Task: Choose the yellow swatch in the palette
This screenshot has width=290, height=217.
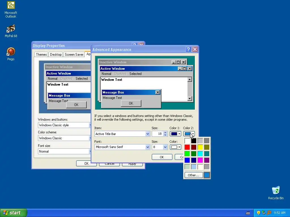Action: pos(200,147)
